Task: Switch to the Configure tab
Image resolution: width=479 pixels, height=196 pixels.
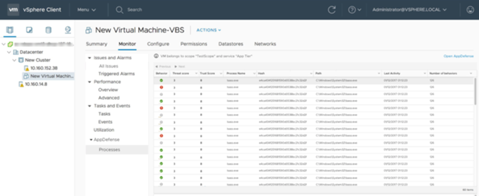Action: coord(158,44)
